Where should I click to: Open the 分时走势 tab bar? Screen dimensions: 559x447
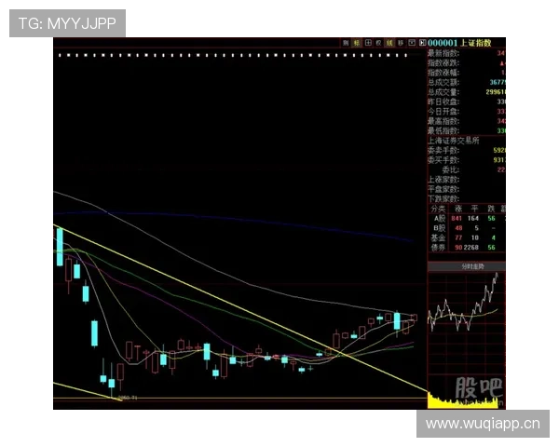point(467,266)
